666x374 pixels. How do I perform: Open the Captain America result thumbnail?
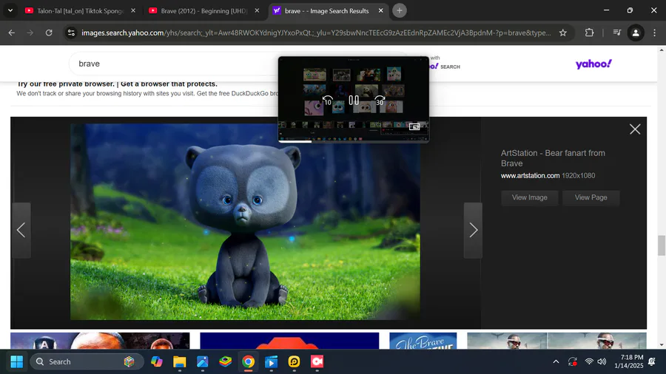coord(100,341)
